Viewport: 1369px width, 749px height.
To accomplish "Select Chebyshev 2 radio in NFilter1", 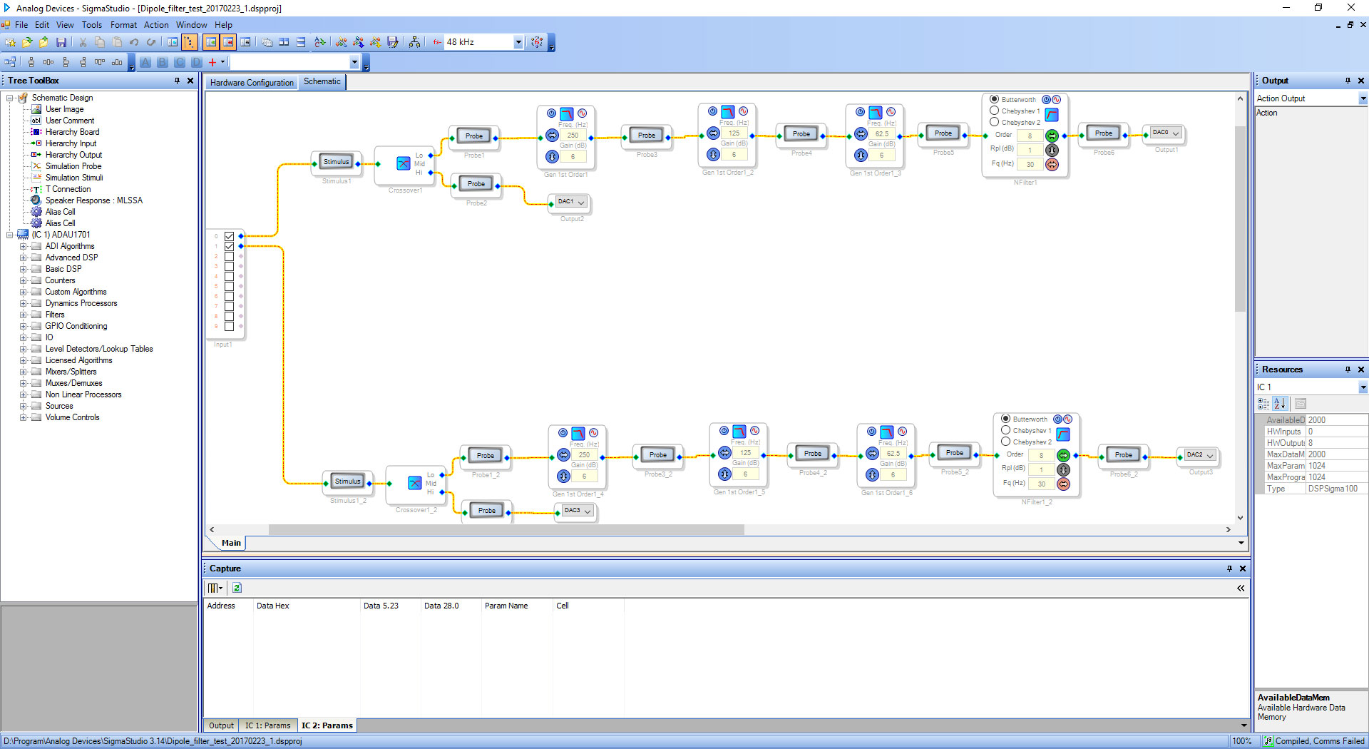I will [995, 122].
